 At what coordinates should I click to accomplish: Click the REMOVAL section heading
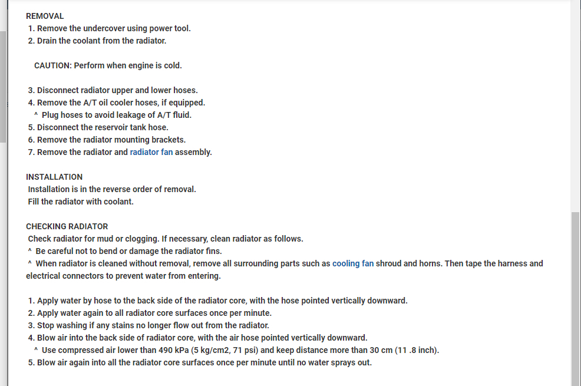click(x=45, y=16)
